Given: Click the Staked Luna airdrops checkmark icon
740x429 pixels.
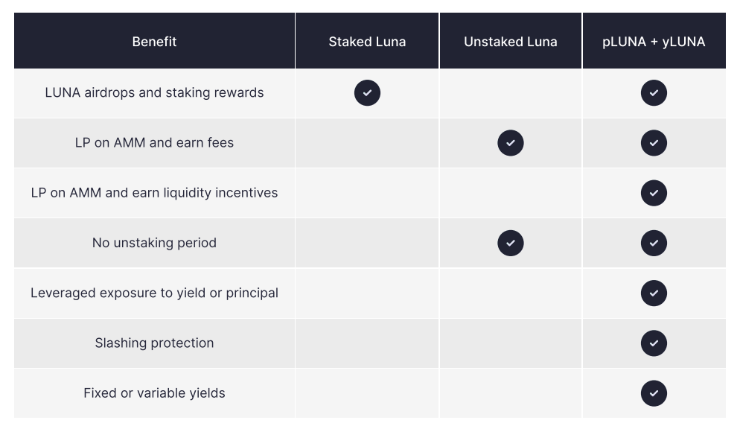Looking at the screenshot, I should point(367,92).
